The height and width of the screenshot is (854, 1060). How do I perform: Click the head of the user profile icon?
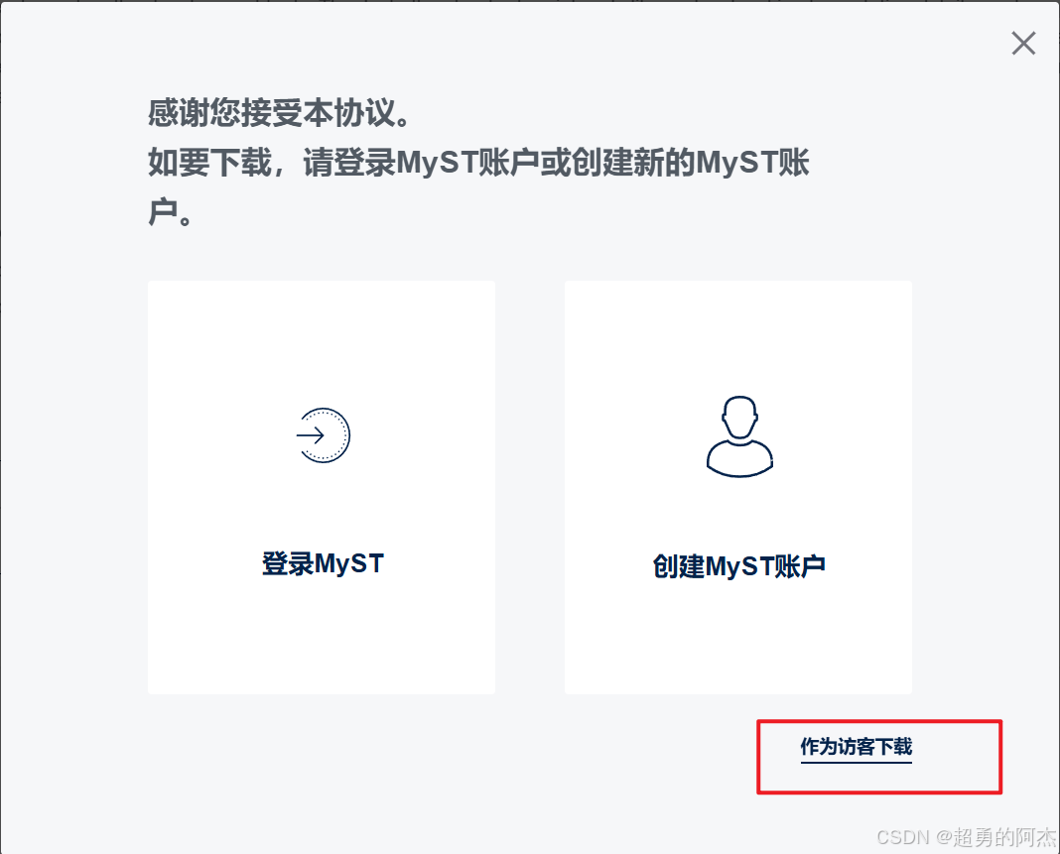point(739,417)
